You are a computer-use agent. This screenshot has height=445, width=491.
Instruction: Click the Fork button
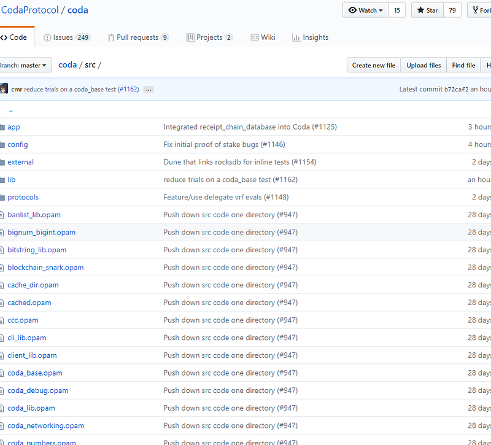point(481,10)
